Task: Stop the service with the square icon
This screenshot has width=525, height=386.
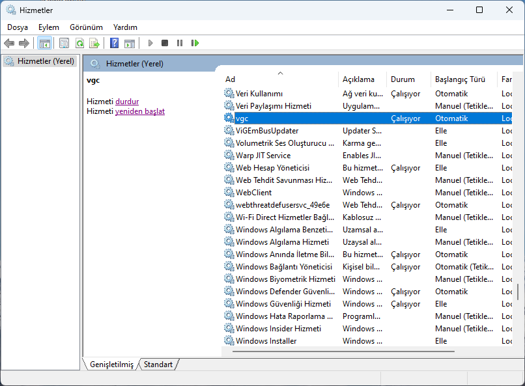Action: pos(165,43)
